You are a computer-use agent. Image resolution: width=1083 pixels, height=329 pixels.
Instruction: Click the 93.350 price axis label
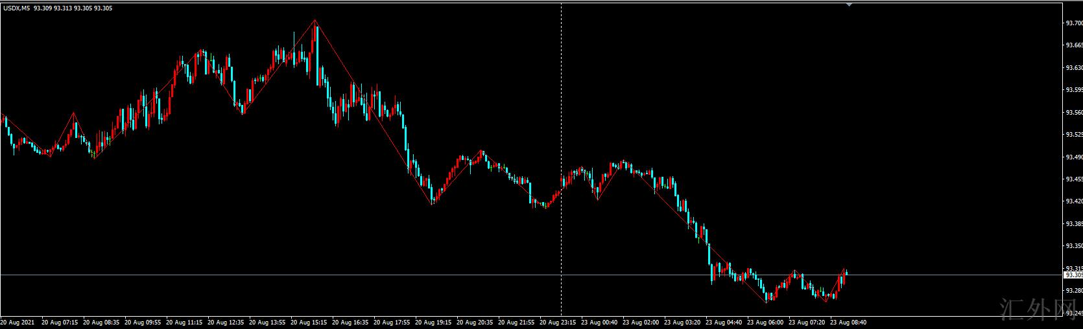click(x=1073, y=247)
